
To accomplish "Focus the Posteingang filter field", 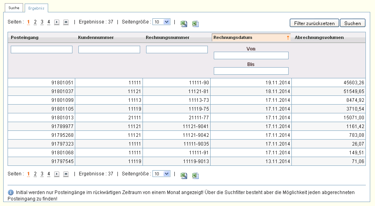I will [42, 49].
